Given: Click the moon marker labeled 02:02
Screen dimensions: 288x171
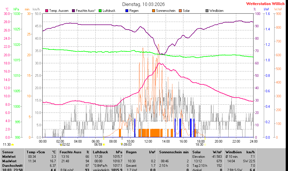Looking at the screenshot, I should (x=61, y=145).
